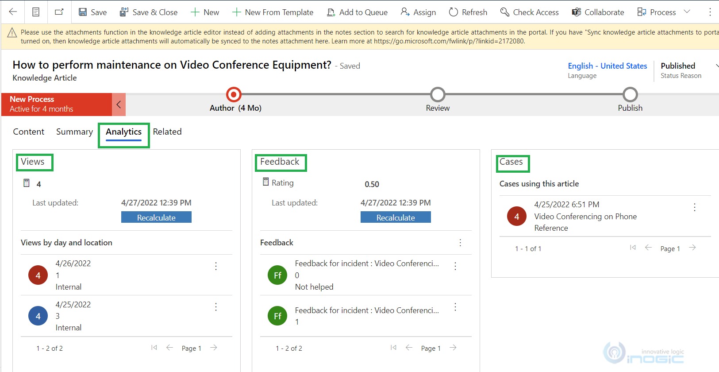Click the English - United States language link

pos(607,66)
